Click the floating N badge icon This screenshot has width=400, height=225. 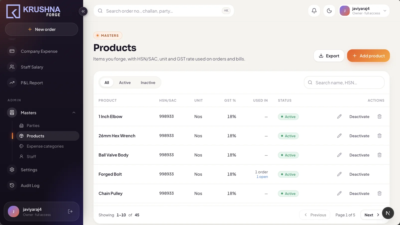click(x=388, y=213)
